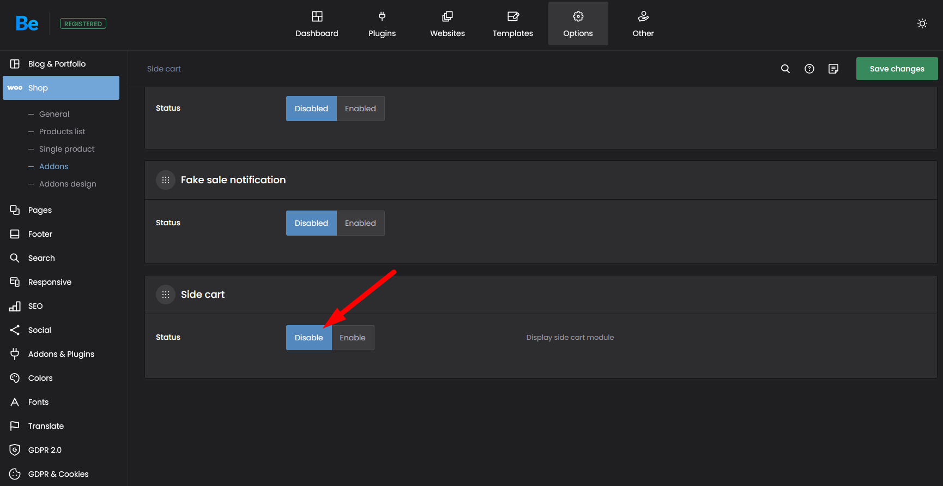Open the notes icon beside help
Viewport: 943px width, 486px height.
click(x=833, y=69)
